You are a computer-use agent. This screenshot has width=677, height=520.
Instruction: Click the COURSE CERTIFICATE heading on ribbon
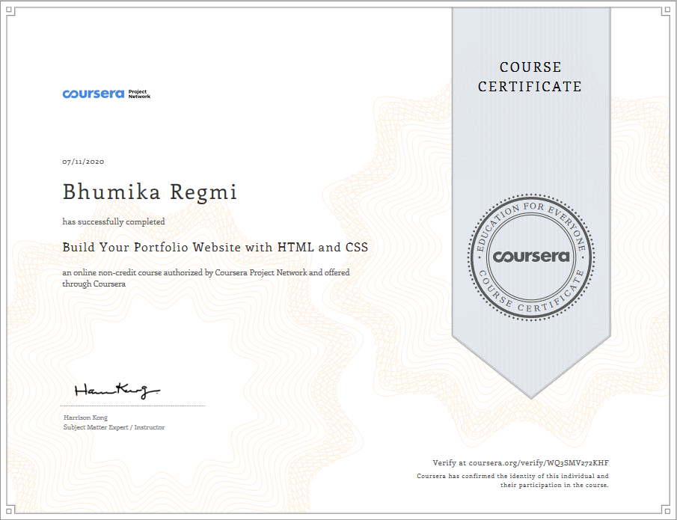point(530,77)
